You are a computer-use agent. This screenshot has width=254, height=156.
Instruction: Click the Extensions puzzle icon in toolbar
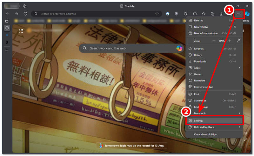pos(185,14)
